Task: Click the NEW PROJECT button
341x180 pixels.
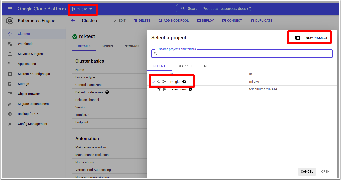Action: (x=311, y=38)
